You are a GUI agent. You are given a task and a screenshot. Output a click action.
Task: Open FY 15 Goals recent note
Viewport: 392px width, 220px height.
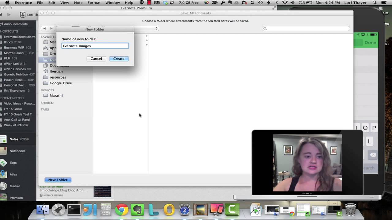pyautogui.click(x=13, y=109)
